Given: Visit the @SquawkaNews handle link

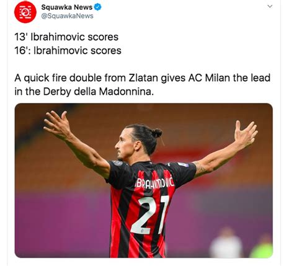Looking at the screenshot, I should point(67,16).
